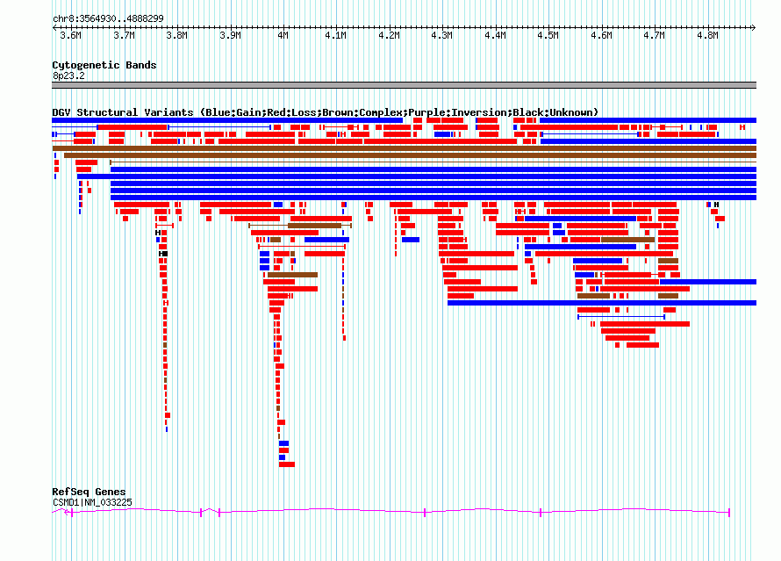The height and width of the screenshot is (561, 781).
Task: Click the 3.8M ruler tick label
Action: (176, 35)
